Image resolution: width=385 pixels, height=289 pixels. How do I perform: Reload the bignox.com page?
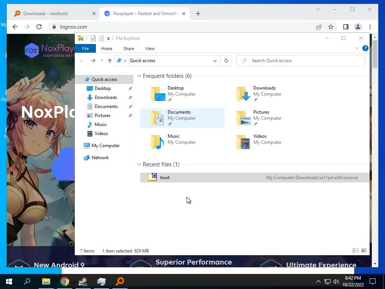39,27
